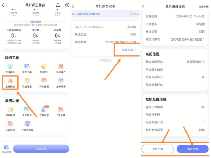Tap 来访类型 倾诉 row in details
The image size is (211, 158).
175,32
